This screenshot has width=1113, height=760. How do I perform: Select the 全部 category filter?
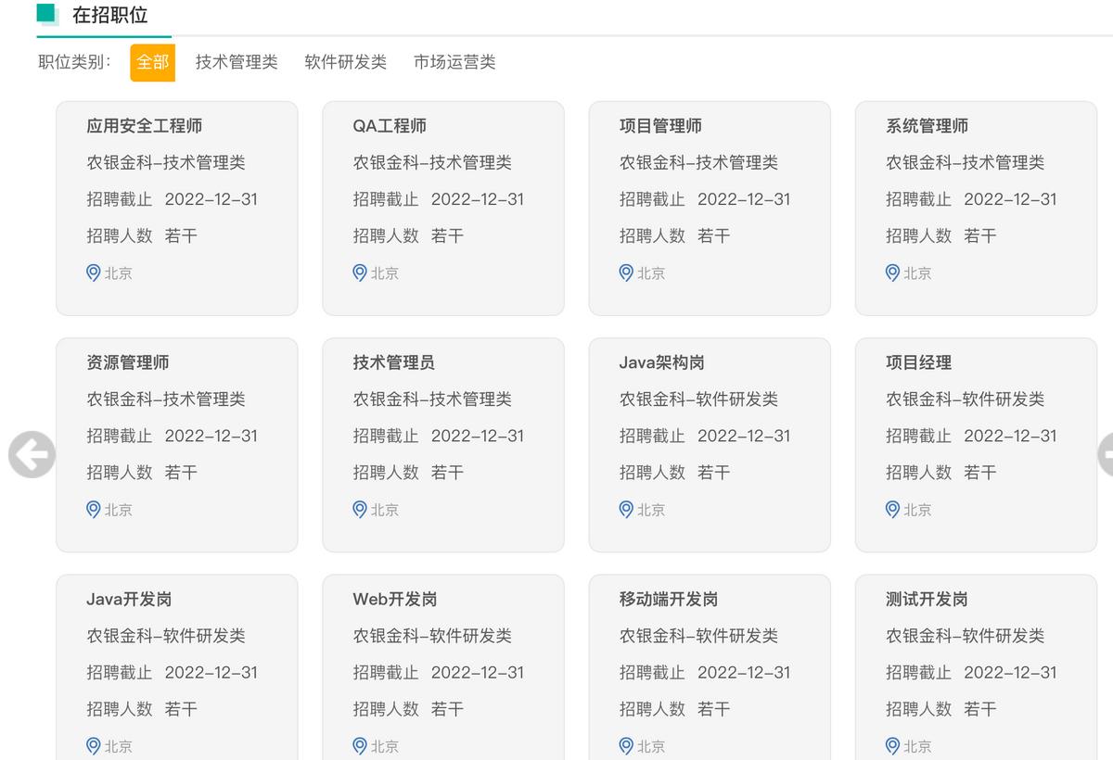[152, 62]
